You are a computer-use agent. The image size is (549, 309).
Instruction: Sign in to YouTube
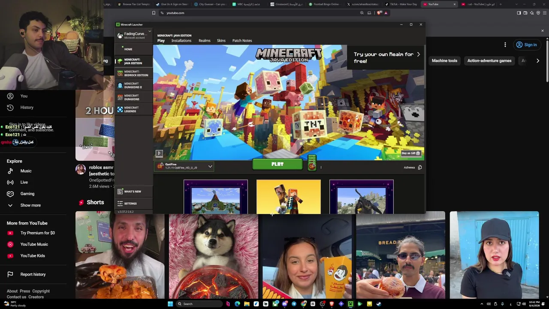[x=526, y=45]
